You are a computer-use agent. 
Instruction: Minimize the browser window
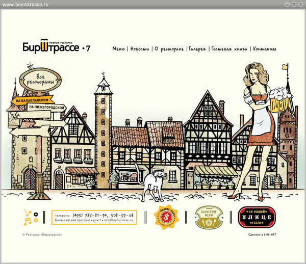click(287, 4)
